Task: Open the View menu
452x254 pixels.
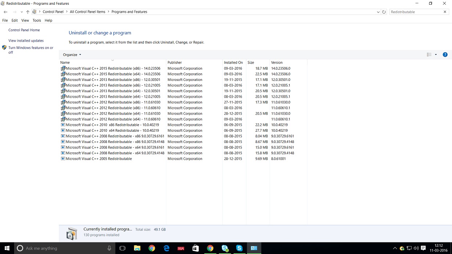Action: [x=25, y=20]
